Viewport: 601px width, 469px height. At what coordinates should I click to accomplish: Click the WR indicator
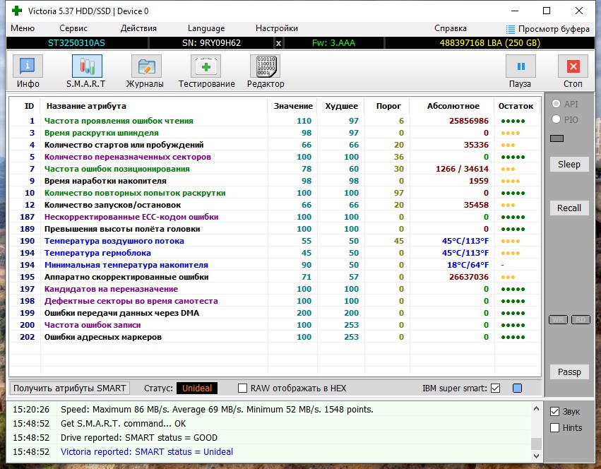pos(558,319)
